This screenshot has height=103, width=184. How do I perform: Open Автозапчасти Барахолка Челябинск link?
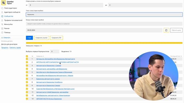pos(49,82)
